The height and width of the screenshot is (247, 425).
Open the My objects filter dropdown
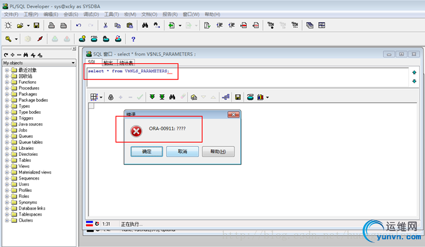coord(73,63)
